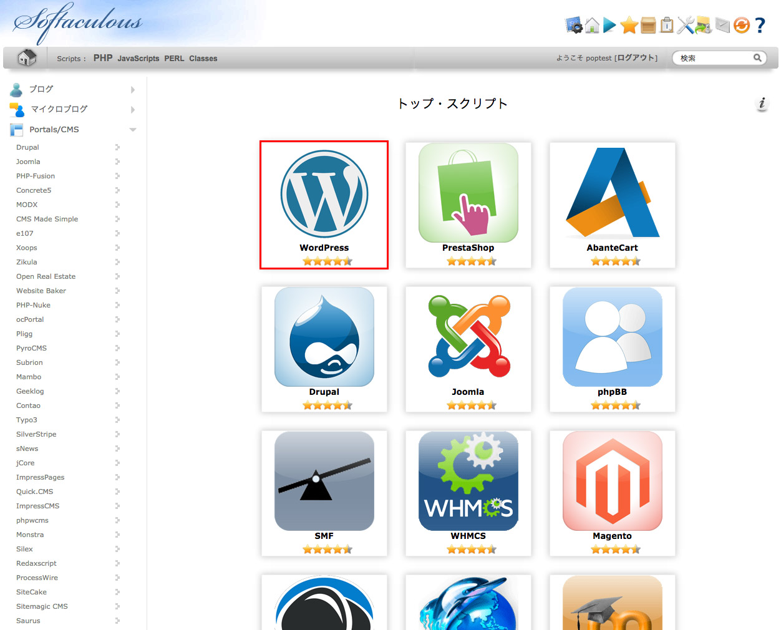
Task: Click the control panel icon with gear
Action: pyautogui.click(x=573, y=25)
